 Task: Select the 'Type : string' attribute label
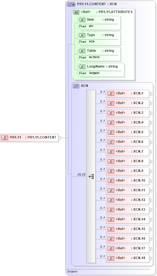click(x=100, y=35)
